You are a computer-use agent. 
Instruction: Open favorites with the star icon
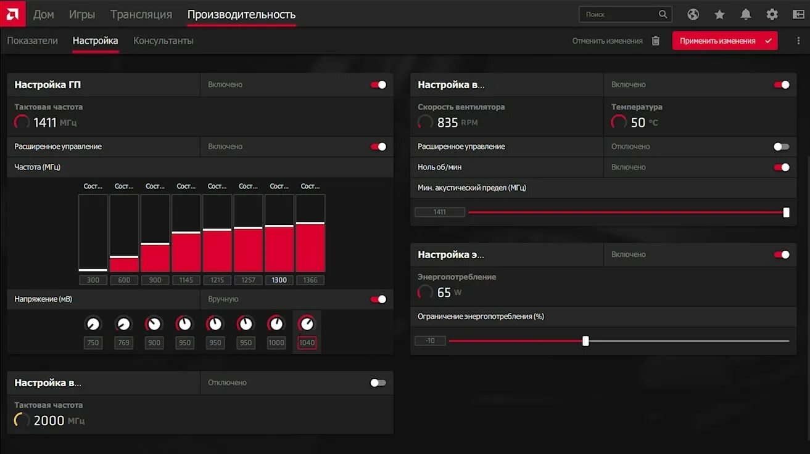(x=719, y=14)
